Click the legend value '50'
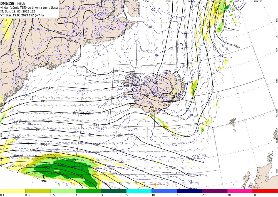278x197 pixels. pyautogui.click(x=254, y=195)
